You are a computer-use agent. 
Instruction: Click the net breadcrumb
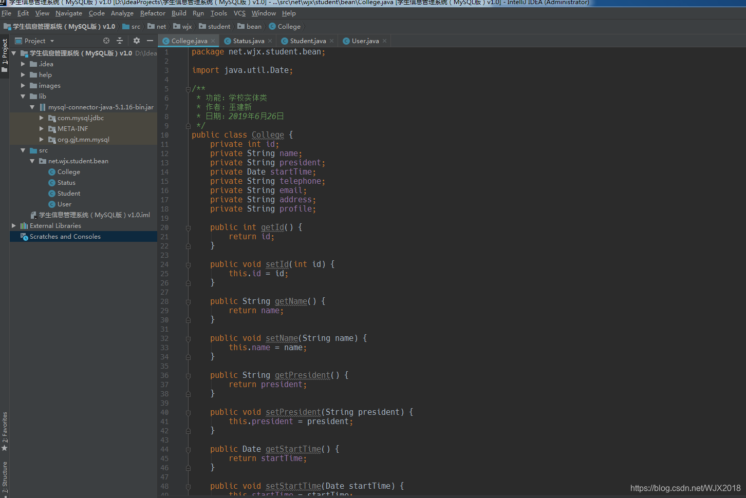click(157, 27)
